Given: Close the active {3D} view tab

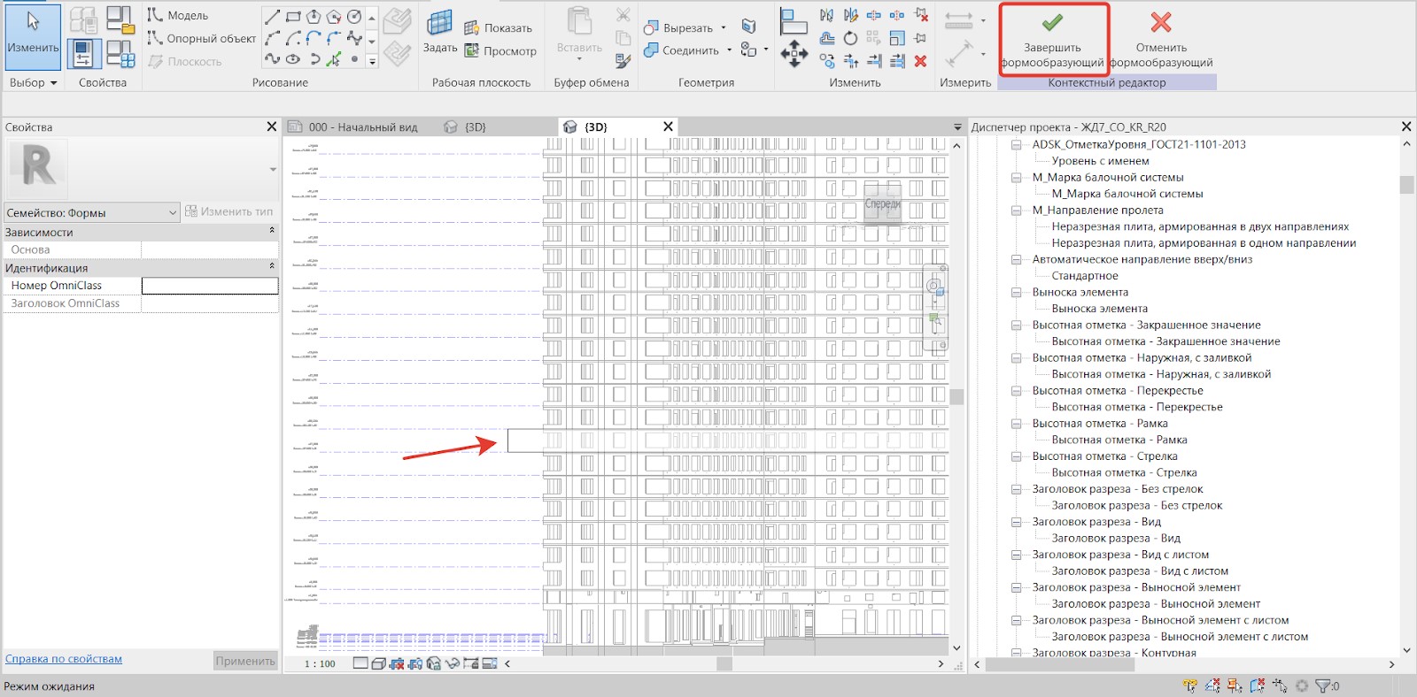Looking at the screenshot, I should pos(668,126).
